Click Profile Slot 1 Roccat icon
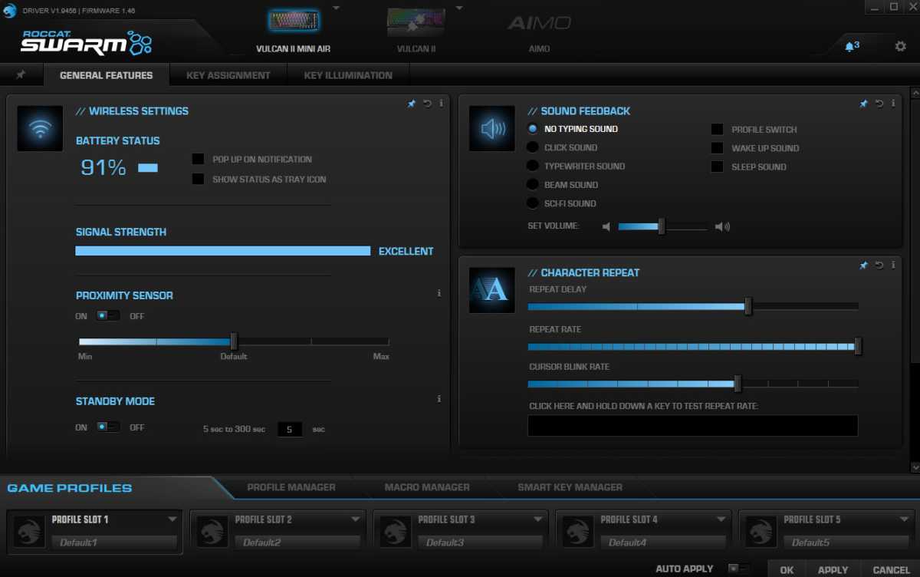 point(28,531)
